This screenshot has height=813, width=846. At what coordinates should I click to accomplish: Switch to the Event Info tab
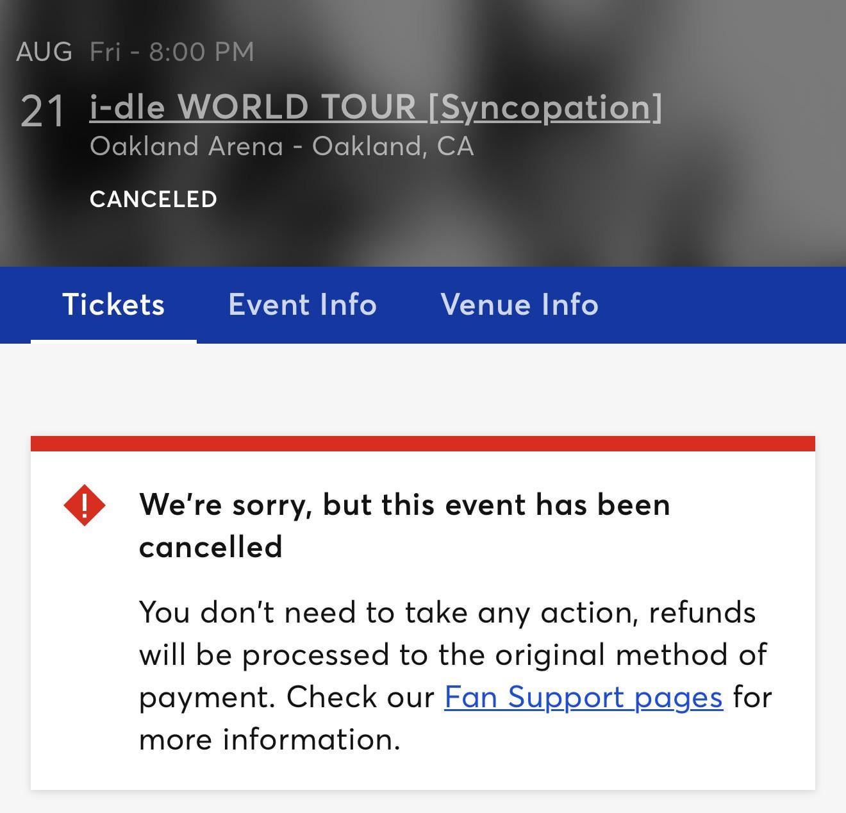[302, 304]
